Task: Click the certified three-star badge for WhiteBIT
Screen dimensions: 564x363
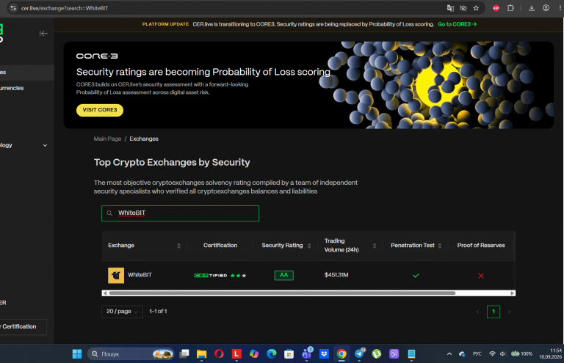Action: coord(220,276)
